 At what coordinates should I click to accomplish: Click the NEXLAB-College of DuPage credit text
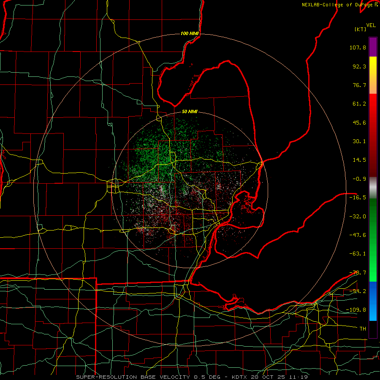(x=340, y=5)
